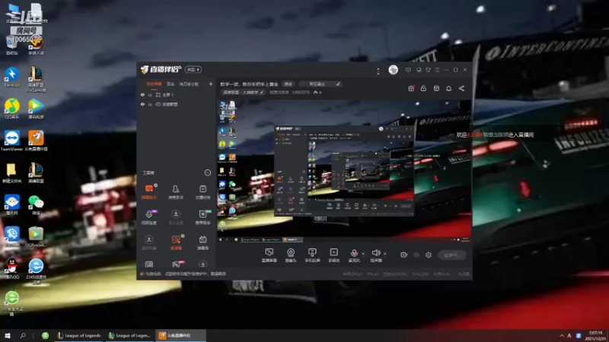Add a new scene with the plus button

pyautogui.click(x=211, y=84)
